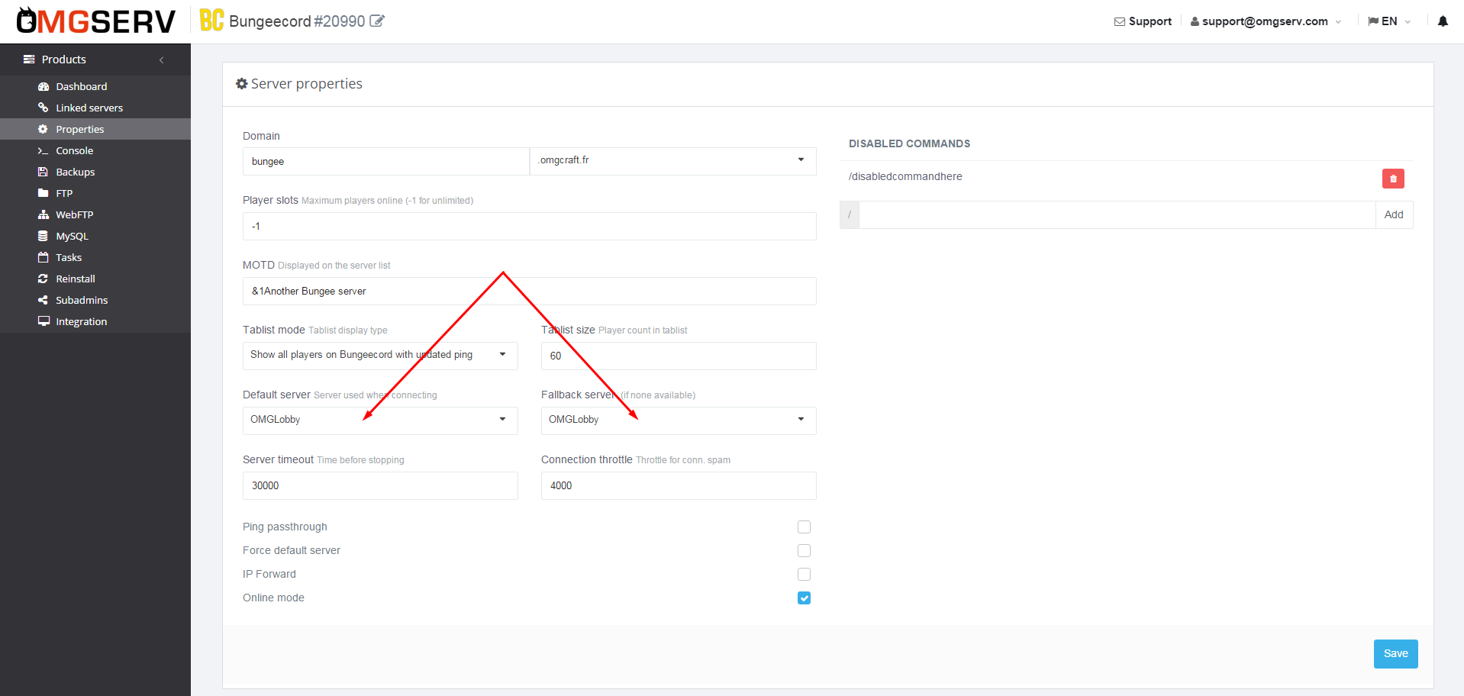The image size is (1464, 696).
Task: Click the Support envelope icon
Action: [x=1120, y=21]
